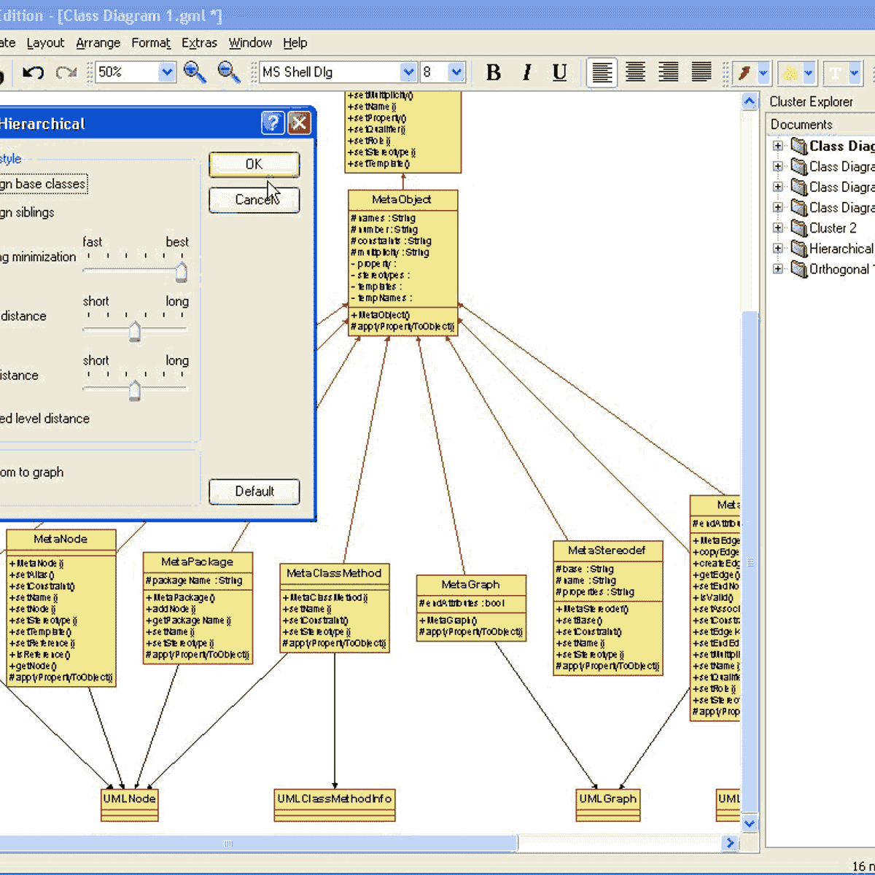Click the zoom out magnifier icon
Viewport: 875px width, 875px height.
point(229,72)
